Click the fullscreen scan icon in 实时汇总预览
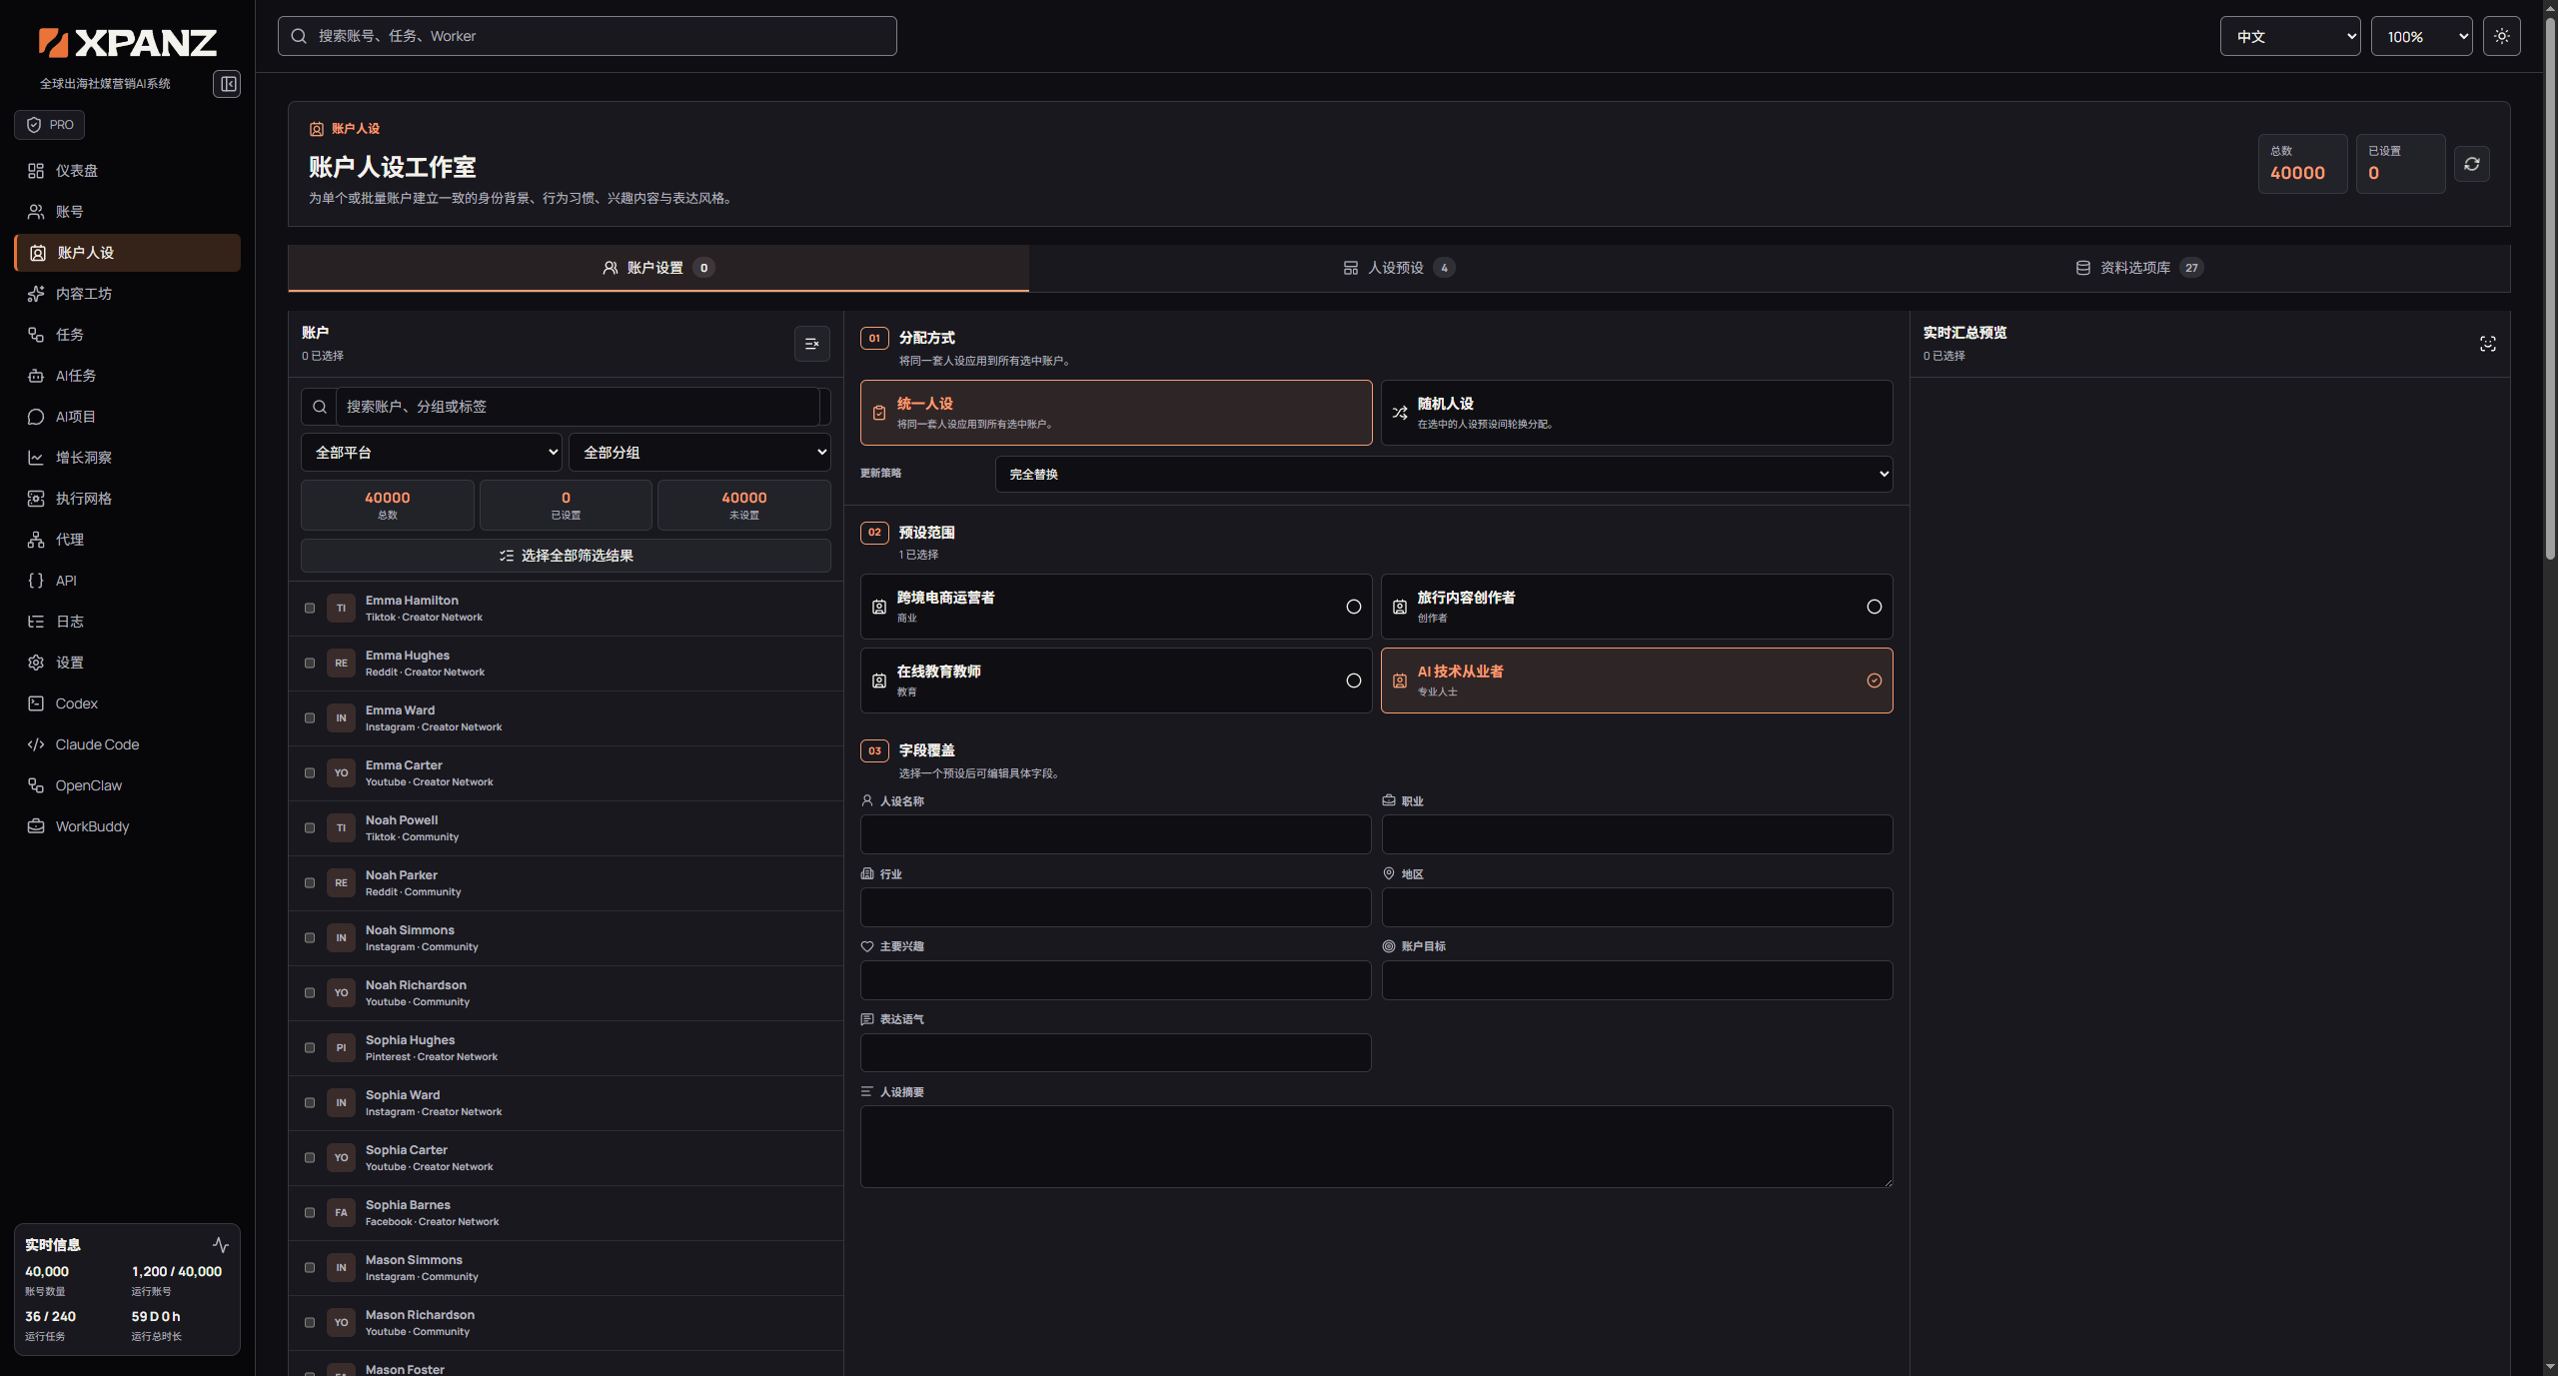Viewport: 2558px width, 1376px height. click(x=2487, y=344)
